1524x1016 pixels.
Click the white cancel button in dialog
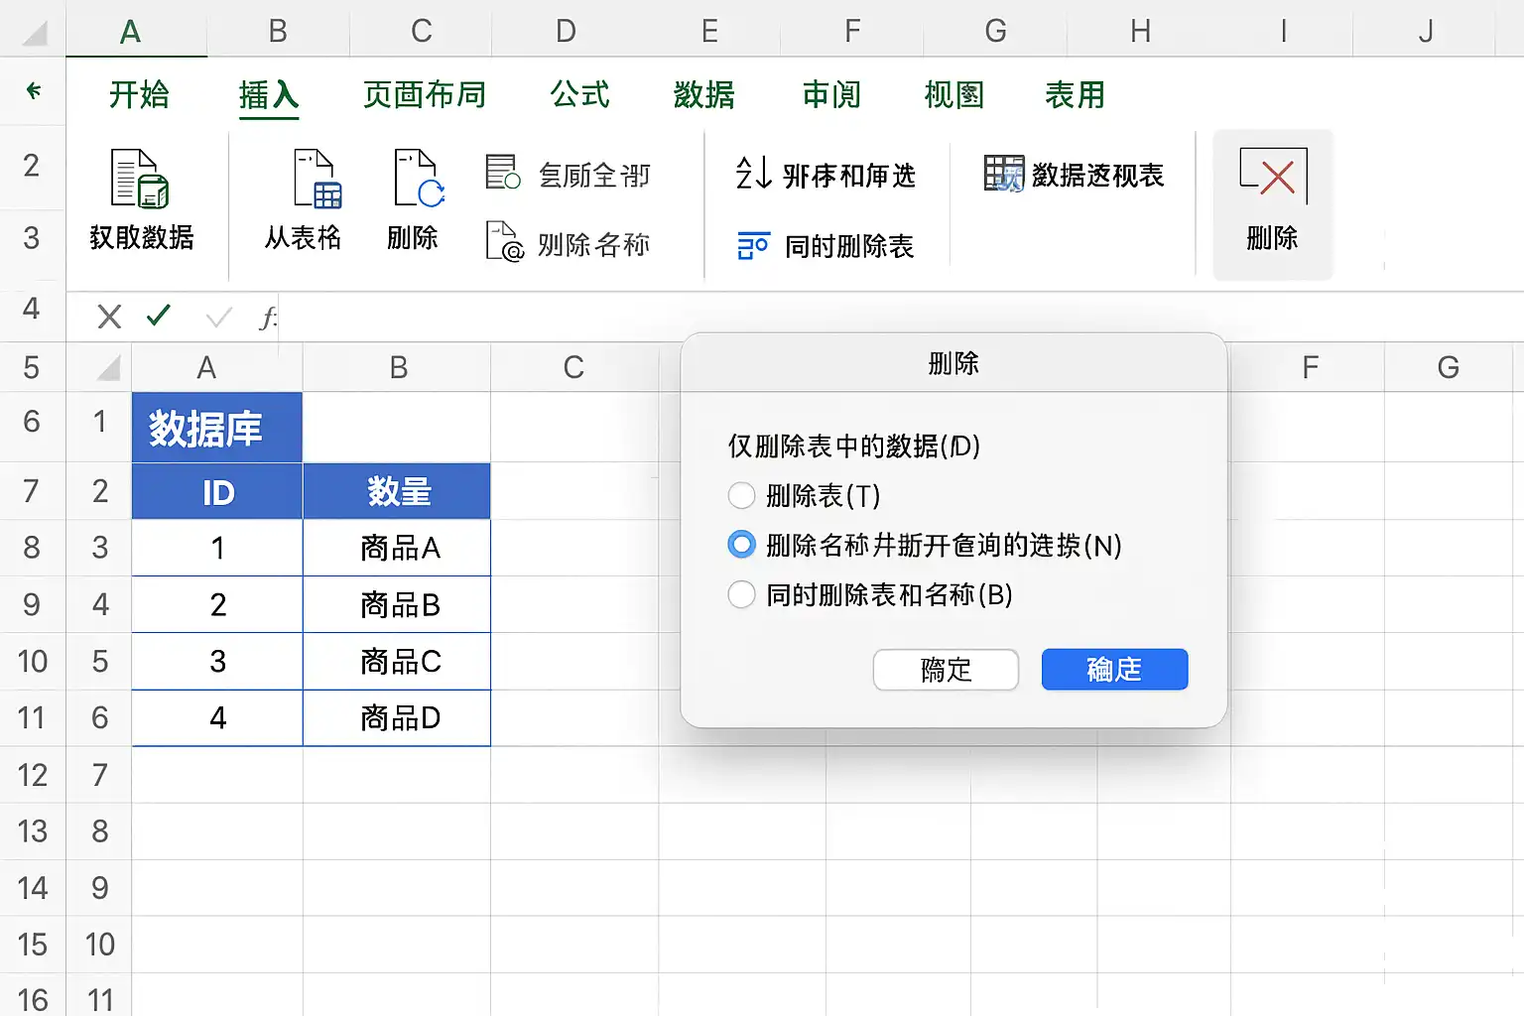[x=946, y=670]
